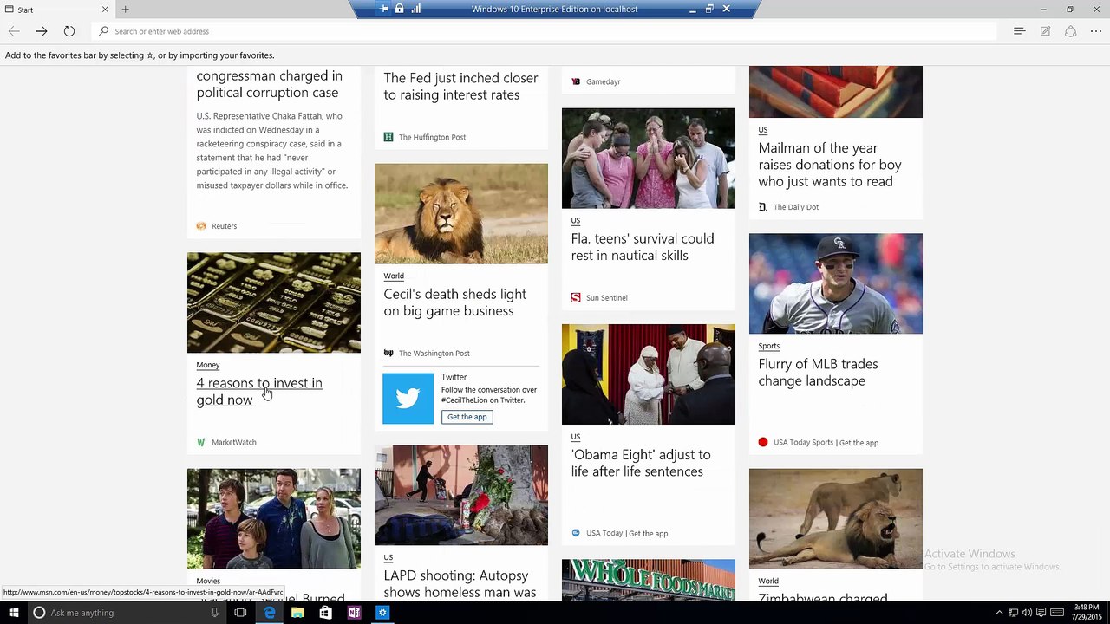Open the Hub panel icon
The height and width of the screenshot is (624, 1110).
[1020, 31]
